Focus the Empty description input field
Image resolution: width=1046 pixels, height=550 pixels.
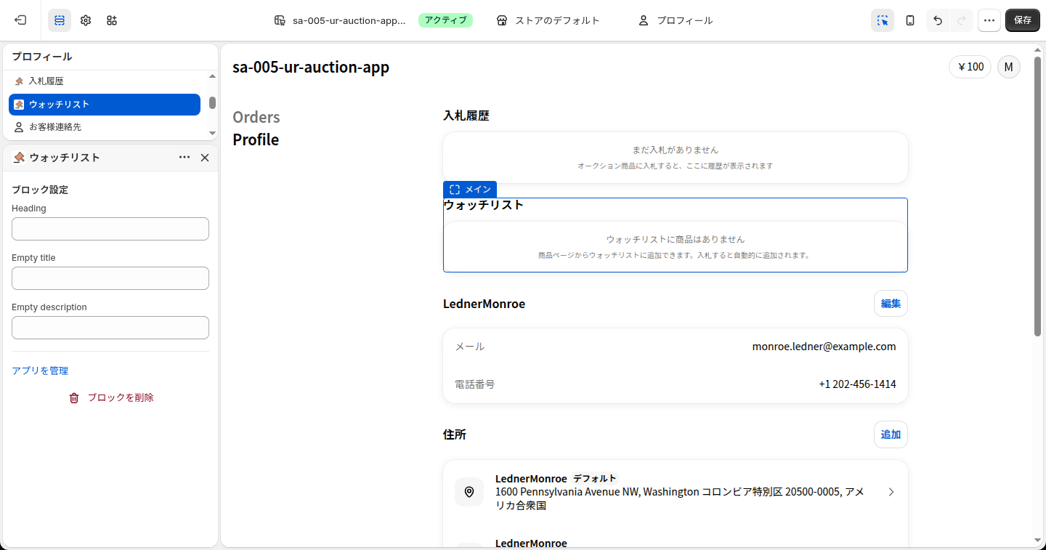(x=110, y=328)
